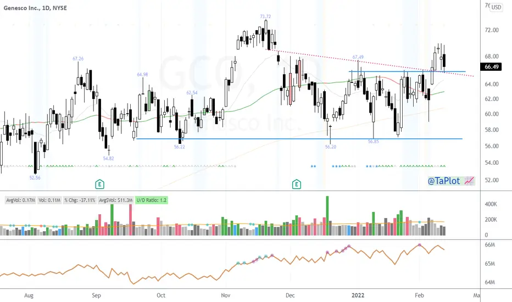Select the 56.22 low price label
This screenshot has height=302, width=512.
pos(179,147)
